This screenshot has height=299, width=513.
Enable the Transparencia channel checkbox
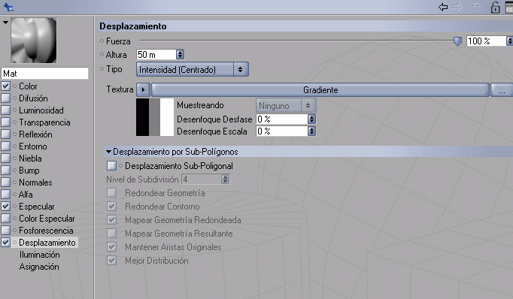coord(5,122)
